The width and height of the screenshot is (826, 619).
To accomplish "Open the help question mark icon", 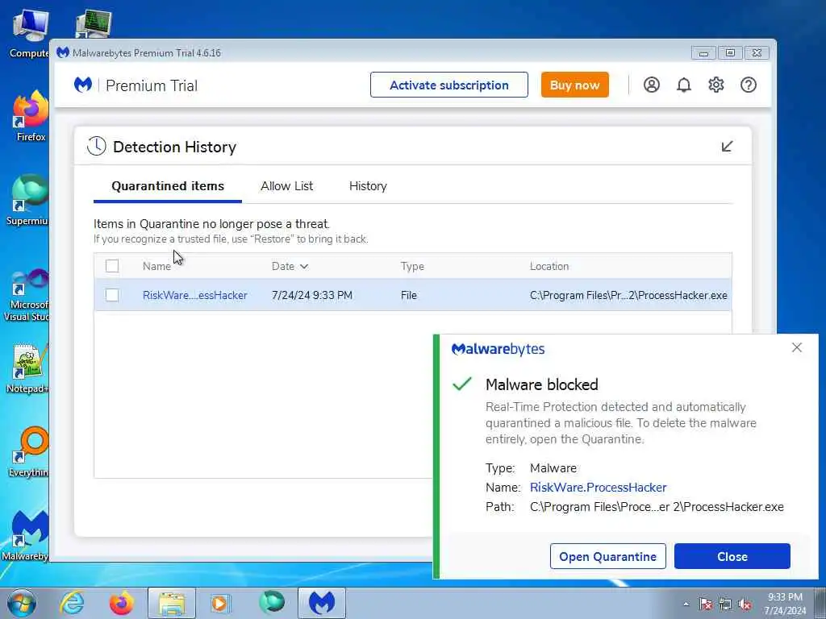I will click(x=748, y=85).
